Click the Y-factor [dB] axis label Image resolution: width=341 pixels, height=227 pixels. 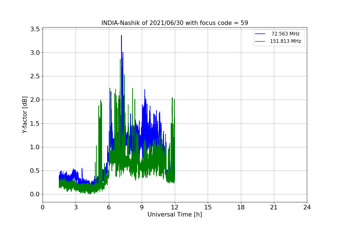(x=25, y=115)
